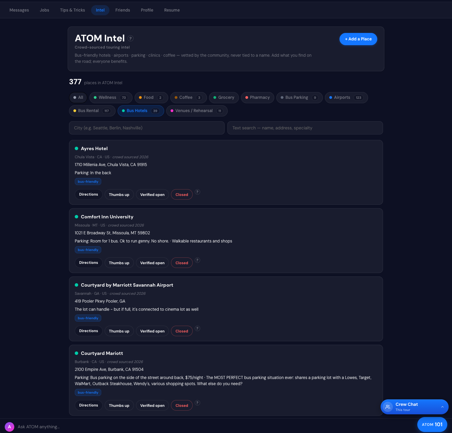This screenshot has height=433, width=452.
Task: Open the Profile tab
Action: point(147,10)
